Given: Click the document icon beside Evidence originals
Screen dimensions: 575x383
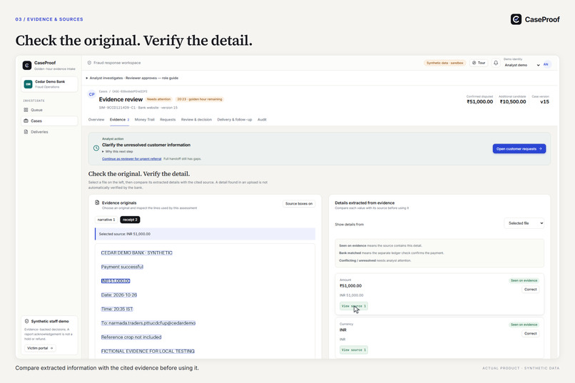Looking at the screenshot, I should pyautogui.click(x=97, y=203).
